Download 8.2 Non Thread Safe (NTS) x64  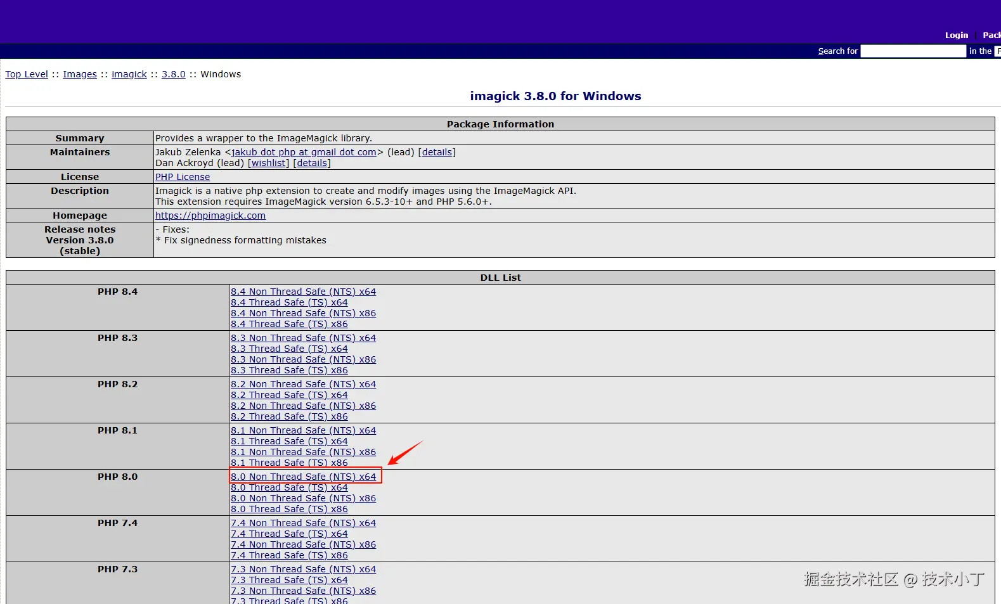click(x=303, y=384)
